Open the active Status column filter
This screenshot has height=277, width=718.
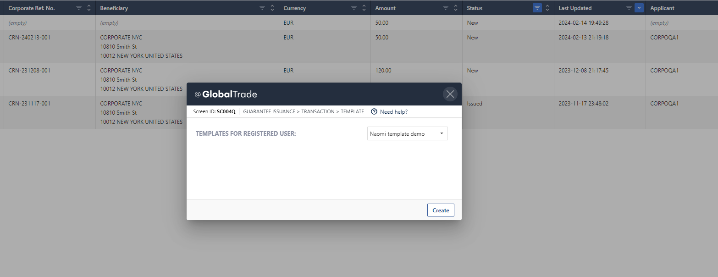click(x=537, y=8)
